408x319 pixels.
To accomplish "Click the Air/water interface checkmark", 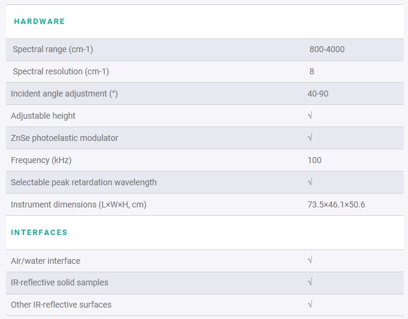I will pyautogui.click(x=310, y=260).
